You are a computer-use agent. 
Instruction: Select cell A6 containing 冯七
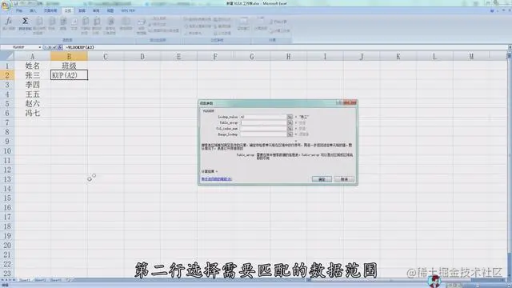pos(32,113)
